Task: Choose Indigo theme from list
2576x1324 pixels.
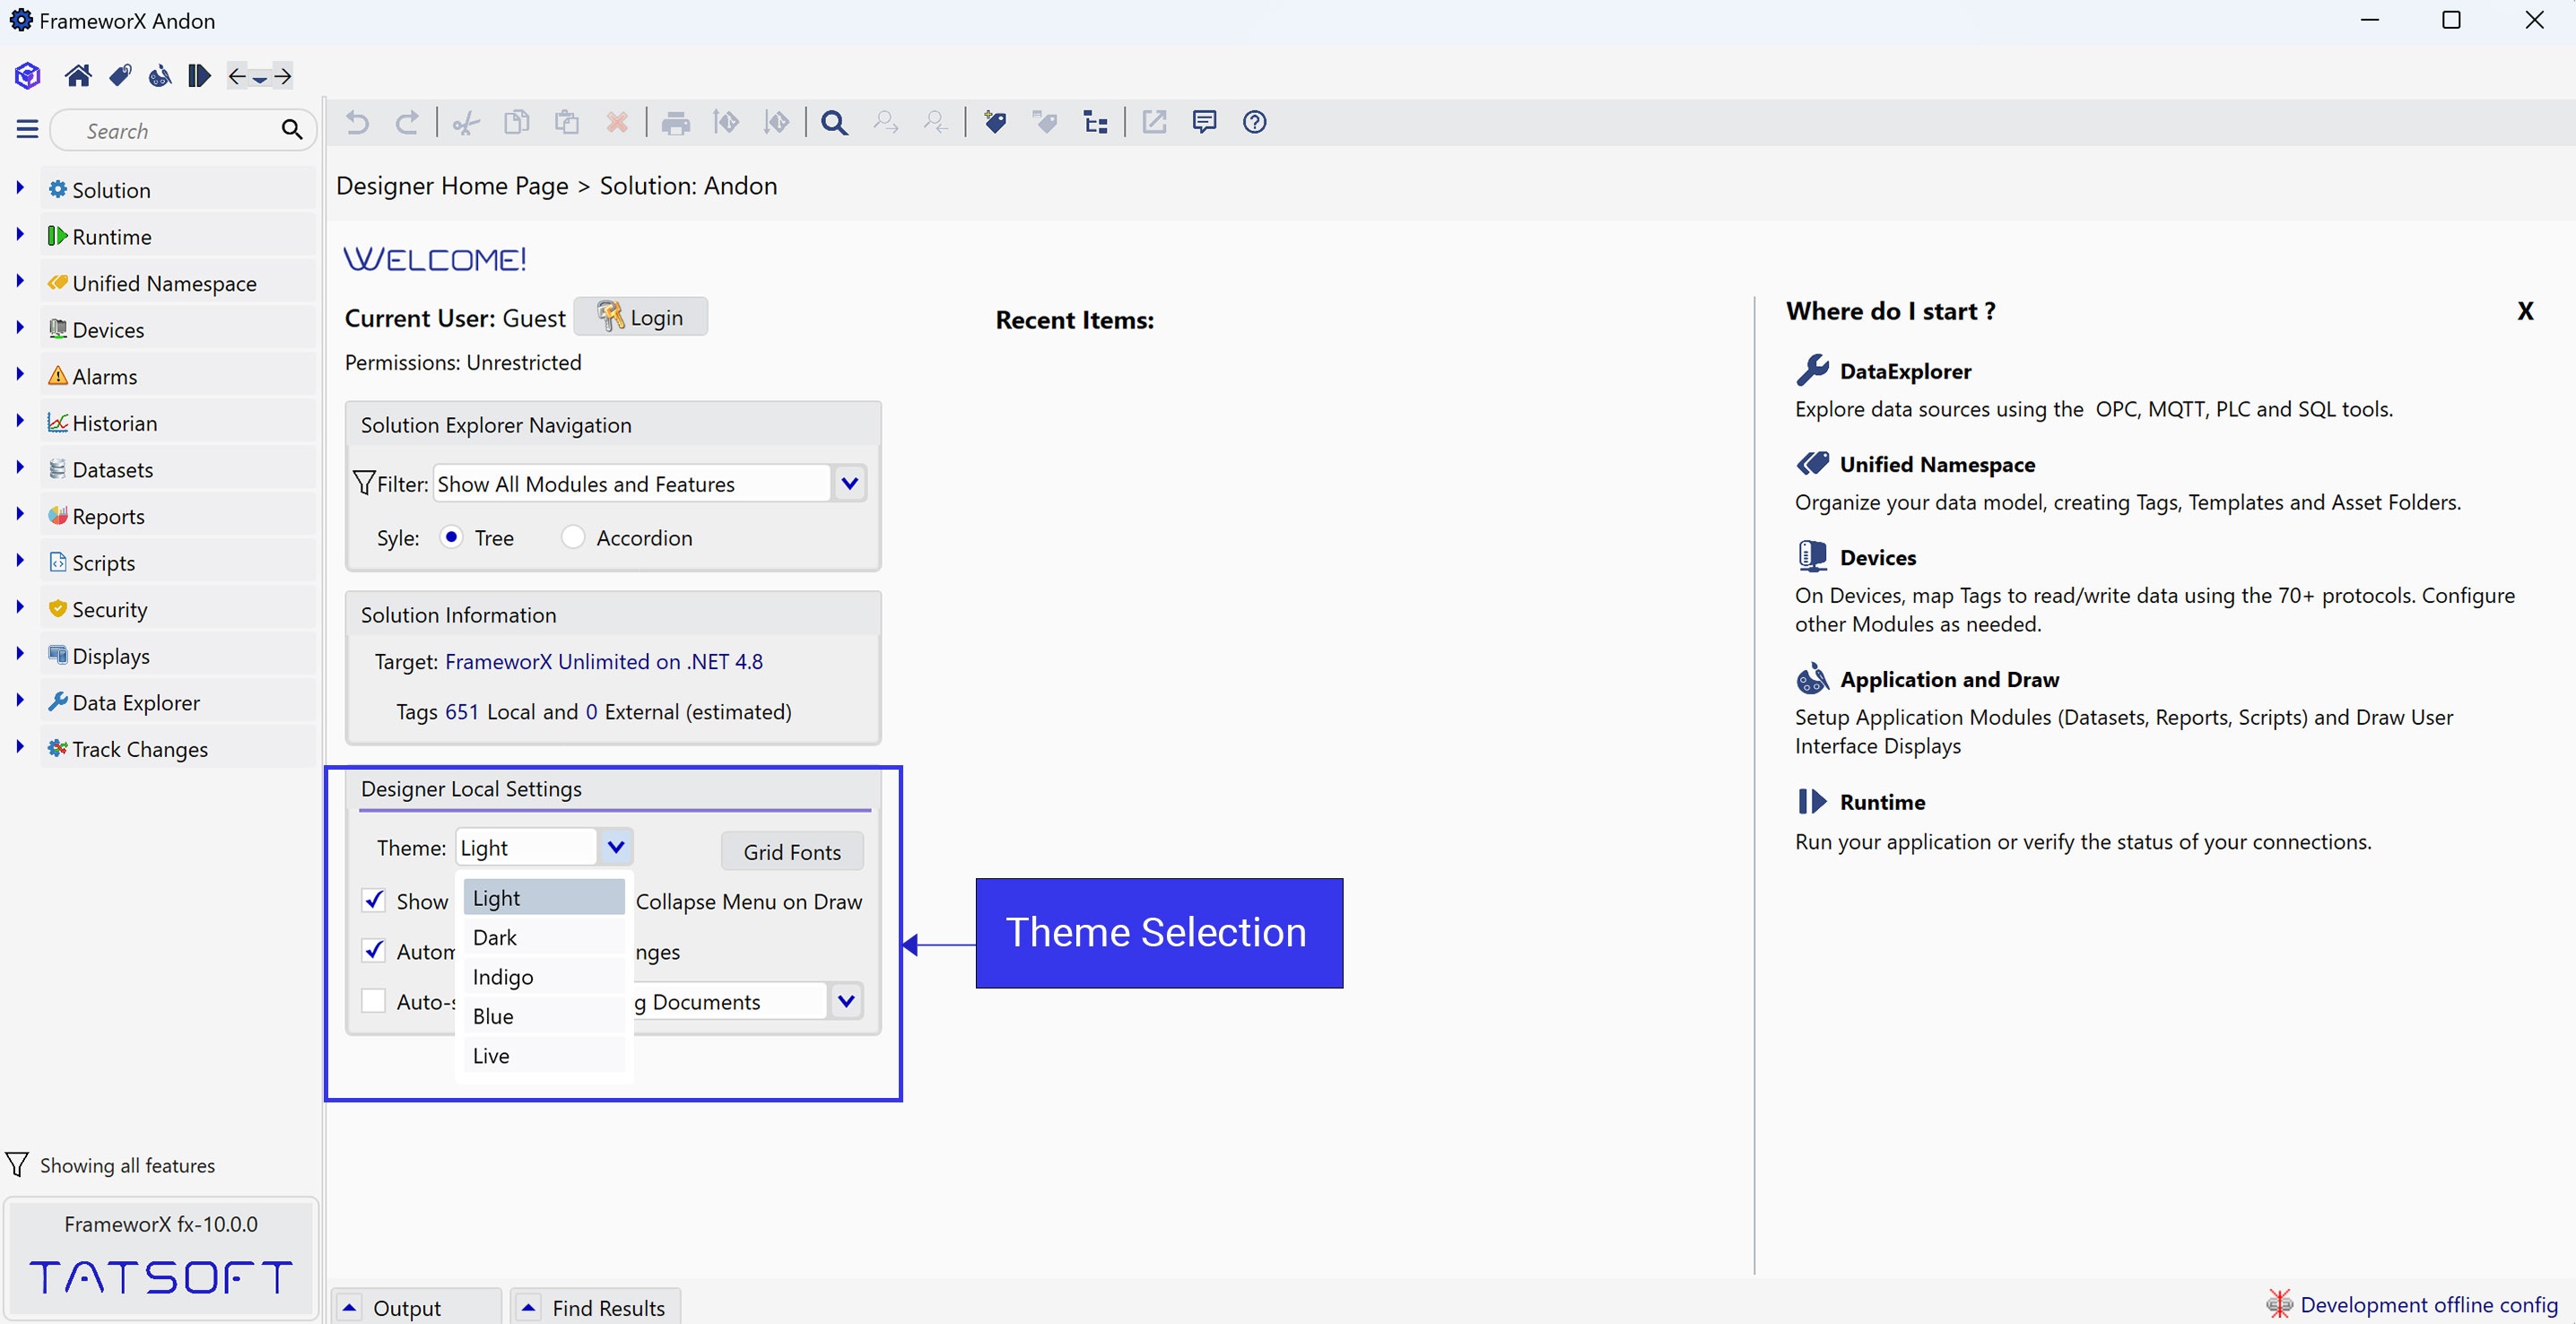Action: [544, 976]
